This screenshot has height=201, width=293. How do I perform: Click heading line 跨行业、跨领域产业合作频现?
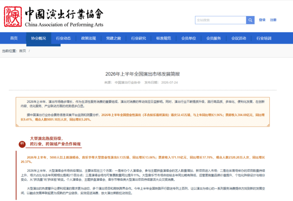click(55, 144)
